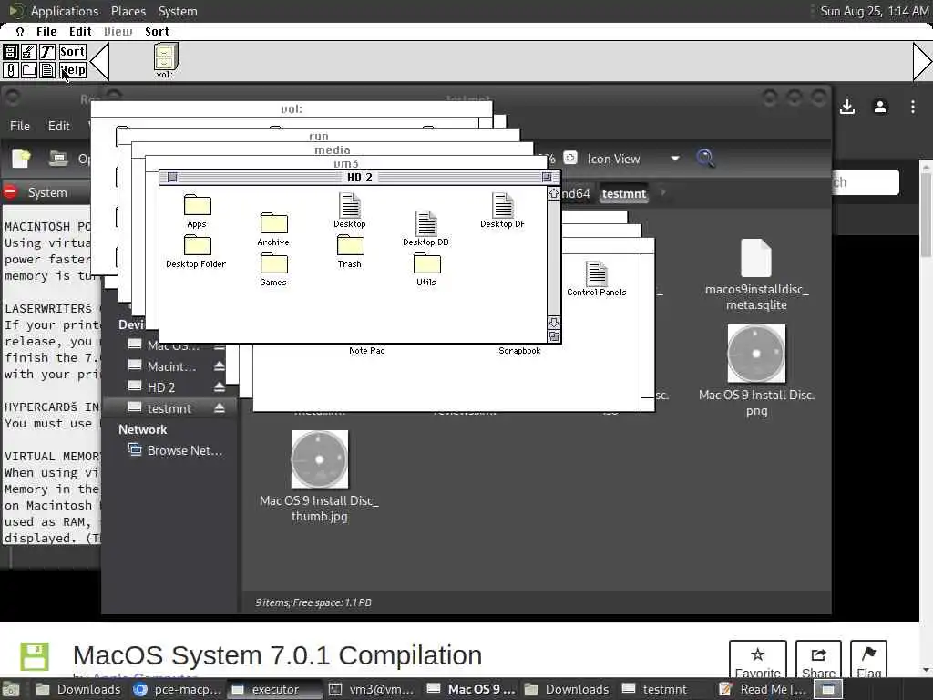Click the magnifier search icon in file manager
This screenshot has height=700, width=933.
pos(705,159)
